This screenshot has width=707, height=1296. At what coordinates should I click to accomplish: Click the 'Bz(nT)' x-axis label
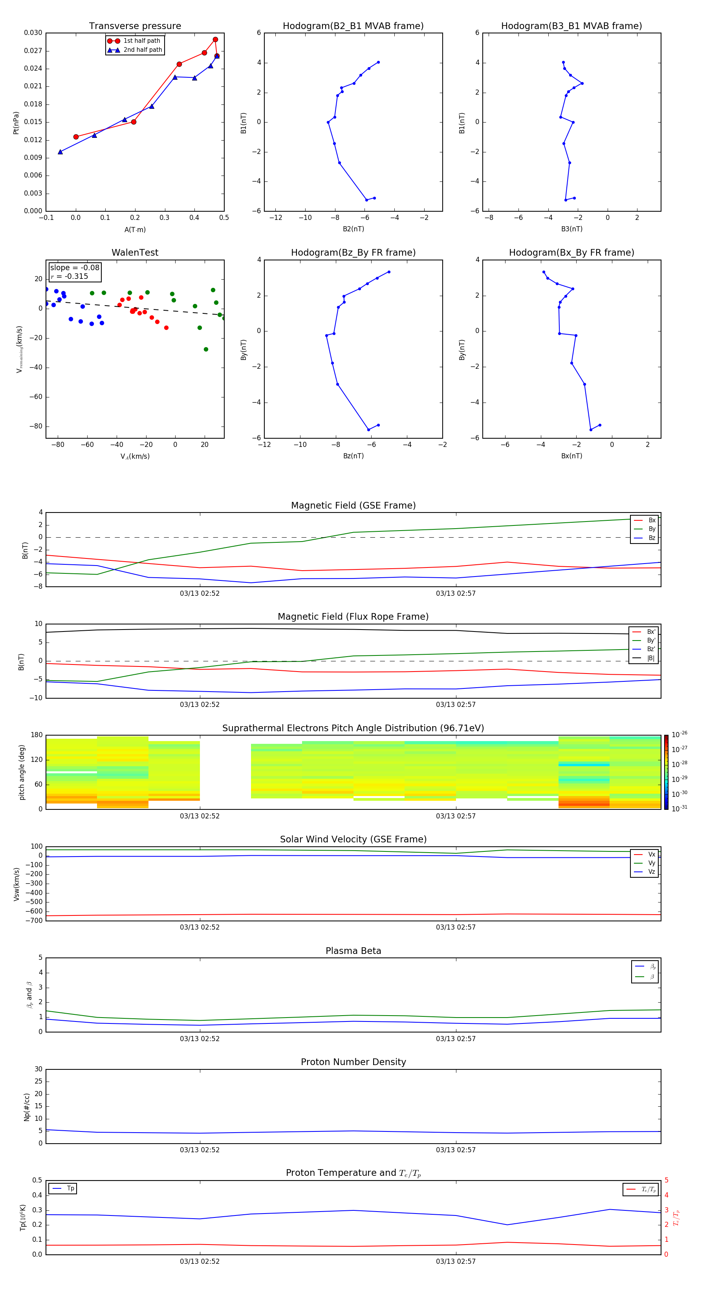(353, 456)
